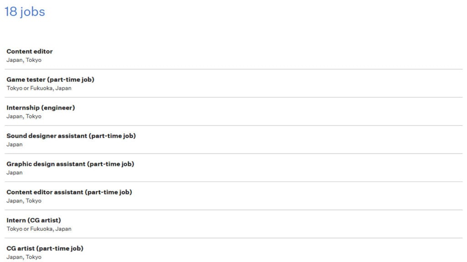467x262 pixels.
Task: Select the Internship (engineer) job title
Action: click(x=41, y=108)
